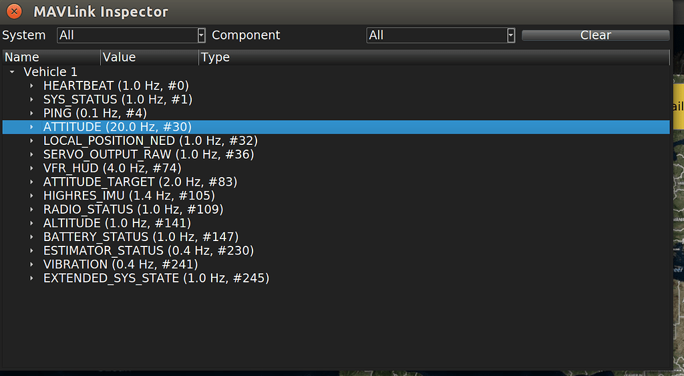
Task: Open the System dropdown
Action: click(131, 35)
